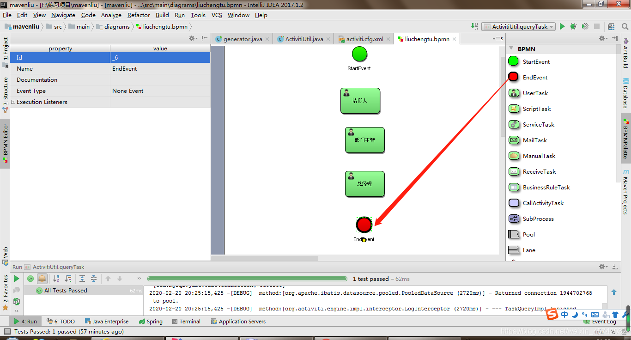Open the Maven Projects side panel
Viewport: 631px width, 340px height.
(625, 191)
